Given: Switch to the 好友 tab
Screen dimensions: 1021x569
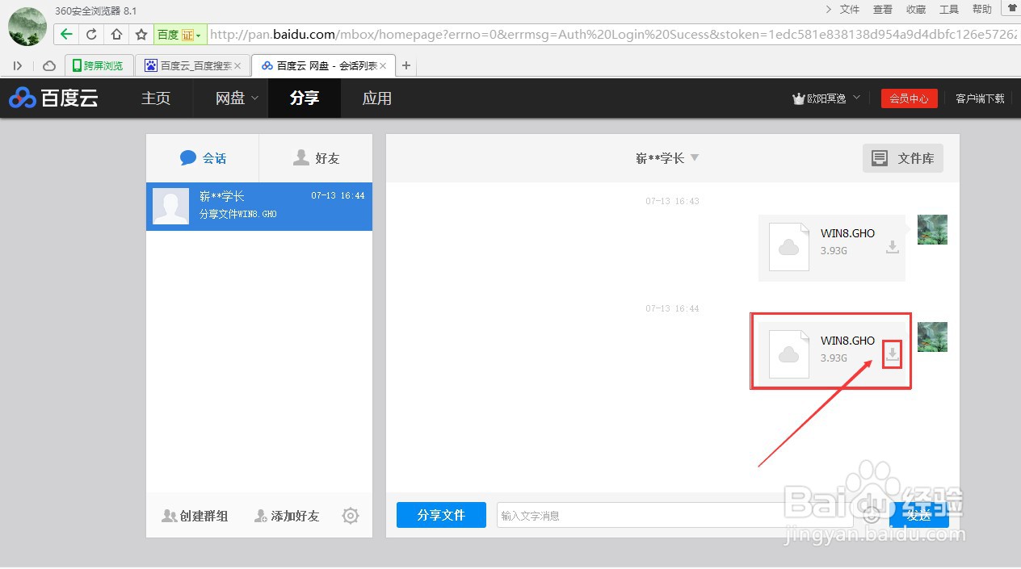Looking at the screenshot, I should 316,158.
